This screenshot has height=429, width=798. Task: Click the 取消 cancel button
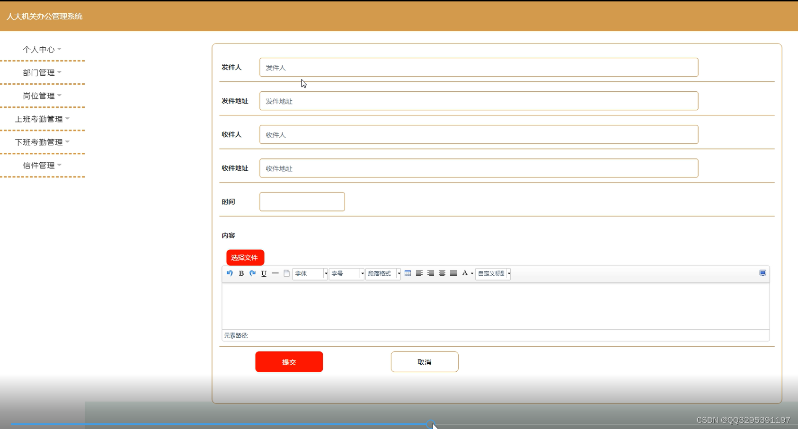(x=425, y=362)
